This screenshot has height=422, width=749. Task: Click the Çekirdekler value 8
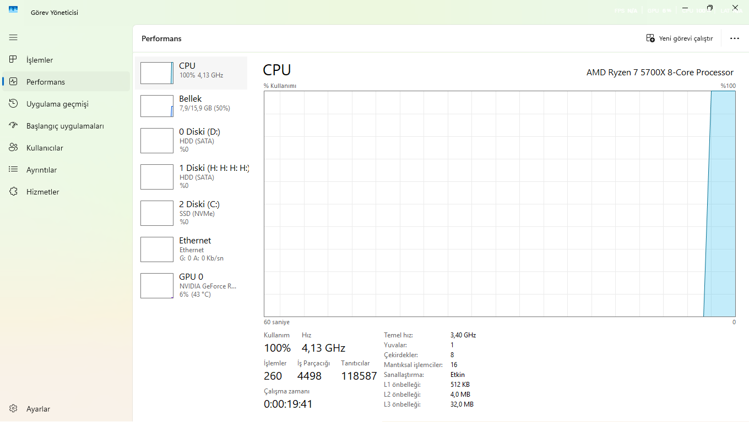tap(452, 355)
